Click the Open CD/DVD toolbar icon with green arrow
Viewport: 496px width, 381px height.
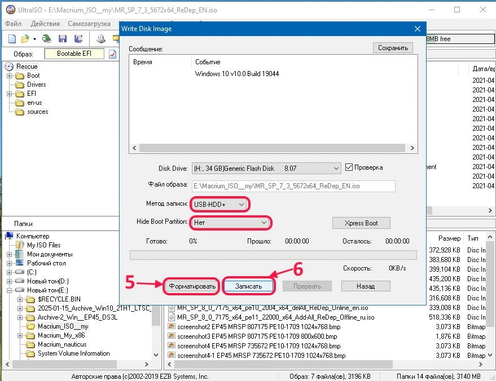(x=47, y=38)
